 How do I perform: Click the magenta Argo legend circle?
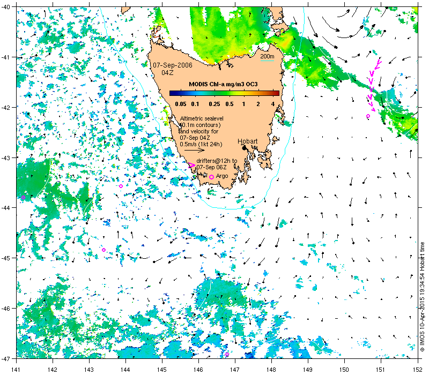pos(211,177)
